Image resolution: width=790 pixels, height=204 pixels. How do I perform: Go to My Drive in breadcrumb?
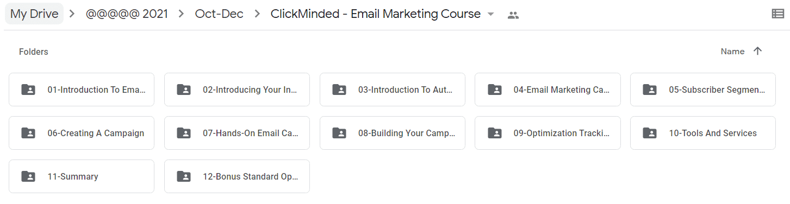point(34,14)
